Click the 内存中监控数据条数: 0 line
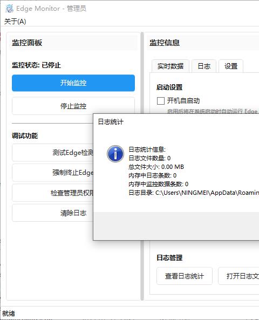 tap(159, 184)
